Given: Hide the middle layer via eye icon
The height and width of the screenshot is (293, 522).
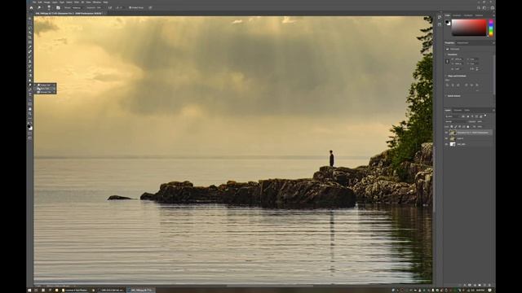Looking at the screenshot, I should pos(447,138).
